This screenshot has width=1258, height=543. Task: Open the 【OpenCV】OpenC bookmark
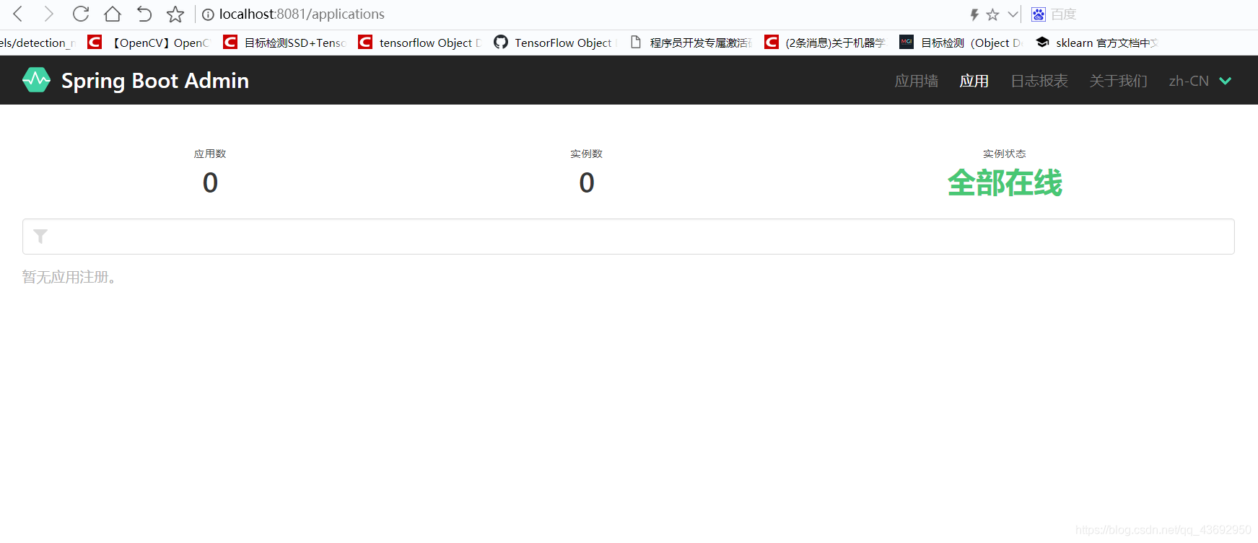click(149, 43)
